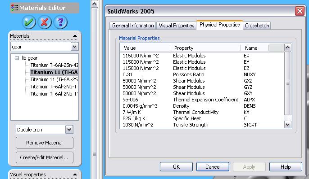The image size is (309, 179).
Task: Click OK in the dialog
Action: pyautogui.click(x=176, y=166)
